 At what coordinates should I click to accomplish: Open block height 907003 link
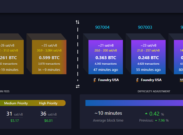click(x=145, y=27)
